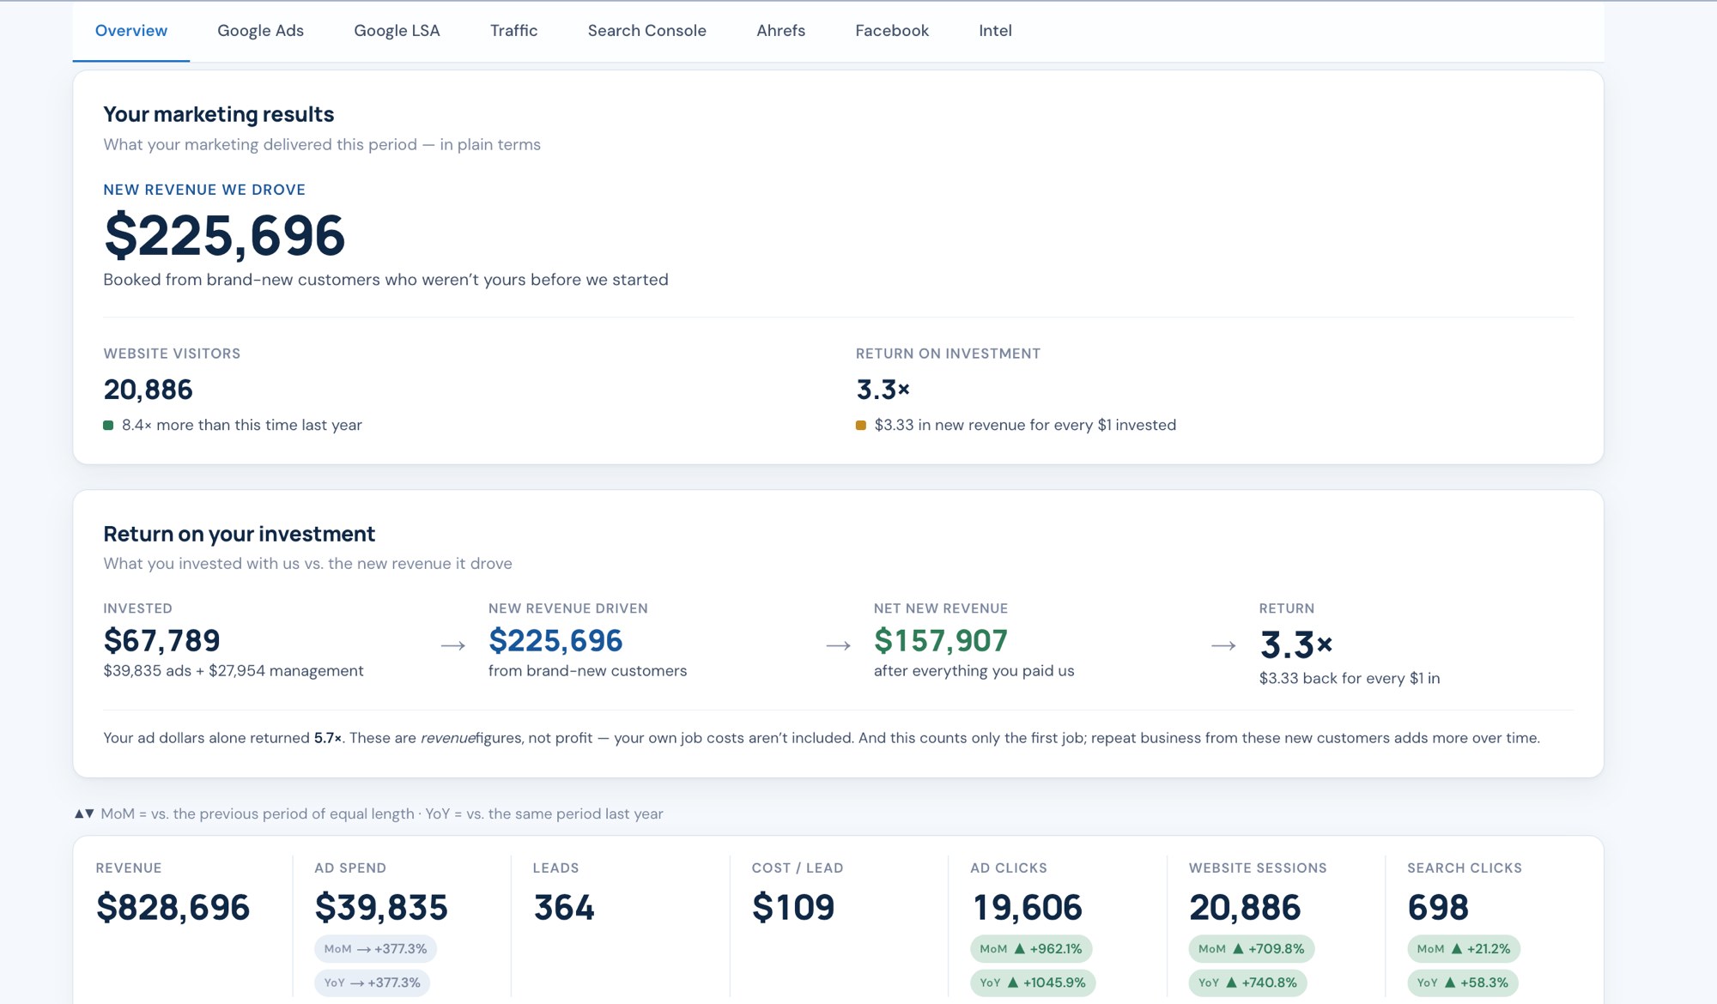This screenshot has height=1004, width=1717.
Task: Click the Search Clicks MoM +21.2% badge
Action: (1464, 948)
